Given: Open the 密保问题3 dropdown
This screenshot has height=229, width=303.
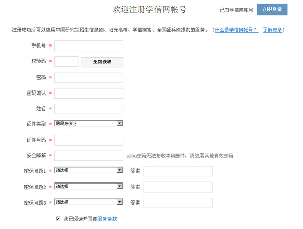Looking at the screenshot, I should pos(88,202).
